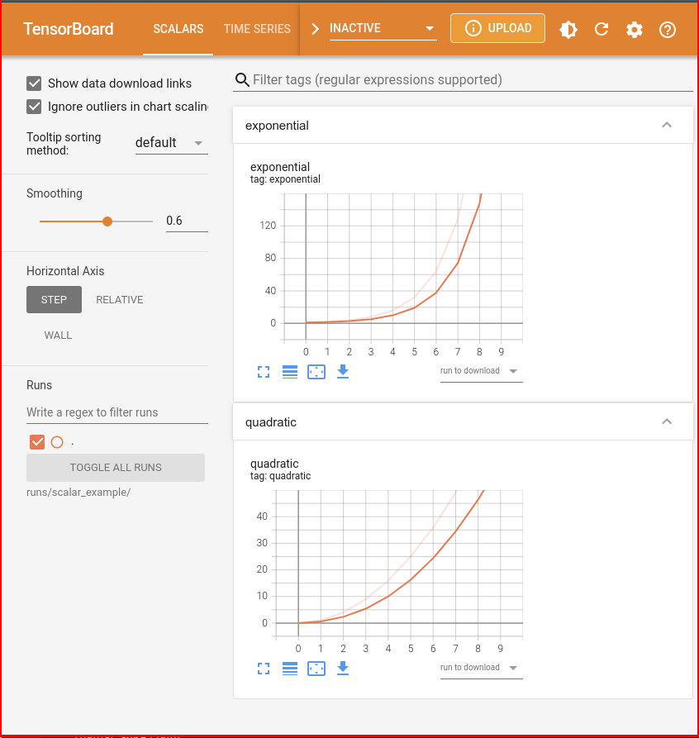Click the search magnifier icon for tags

tap(242, 80)
